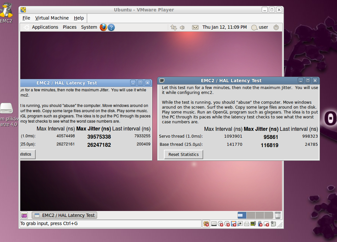337x242 pixels.
Task: Click the host Max Jitter value 95861
Action: click(x=271, y=137)
